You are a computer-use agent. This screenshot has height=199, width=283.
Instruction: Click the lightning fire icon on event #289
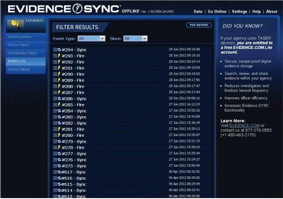59,80
